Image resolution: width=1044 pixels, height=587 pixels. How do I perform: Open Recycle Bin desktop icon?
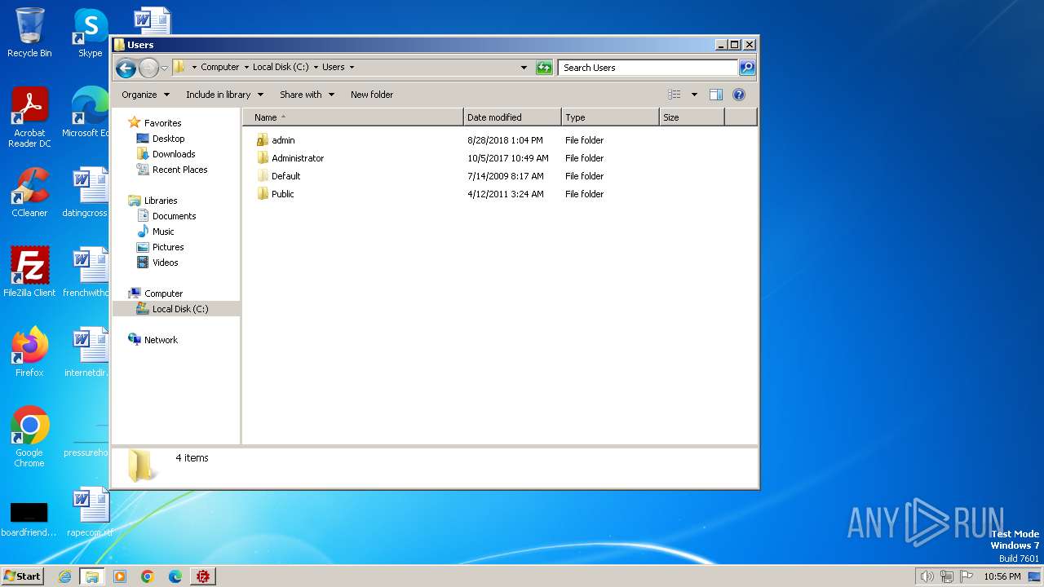tap(29, 33)
